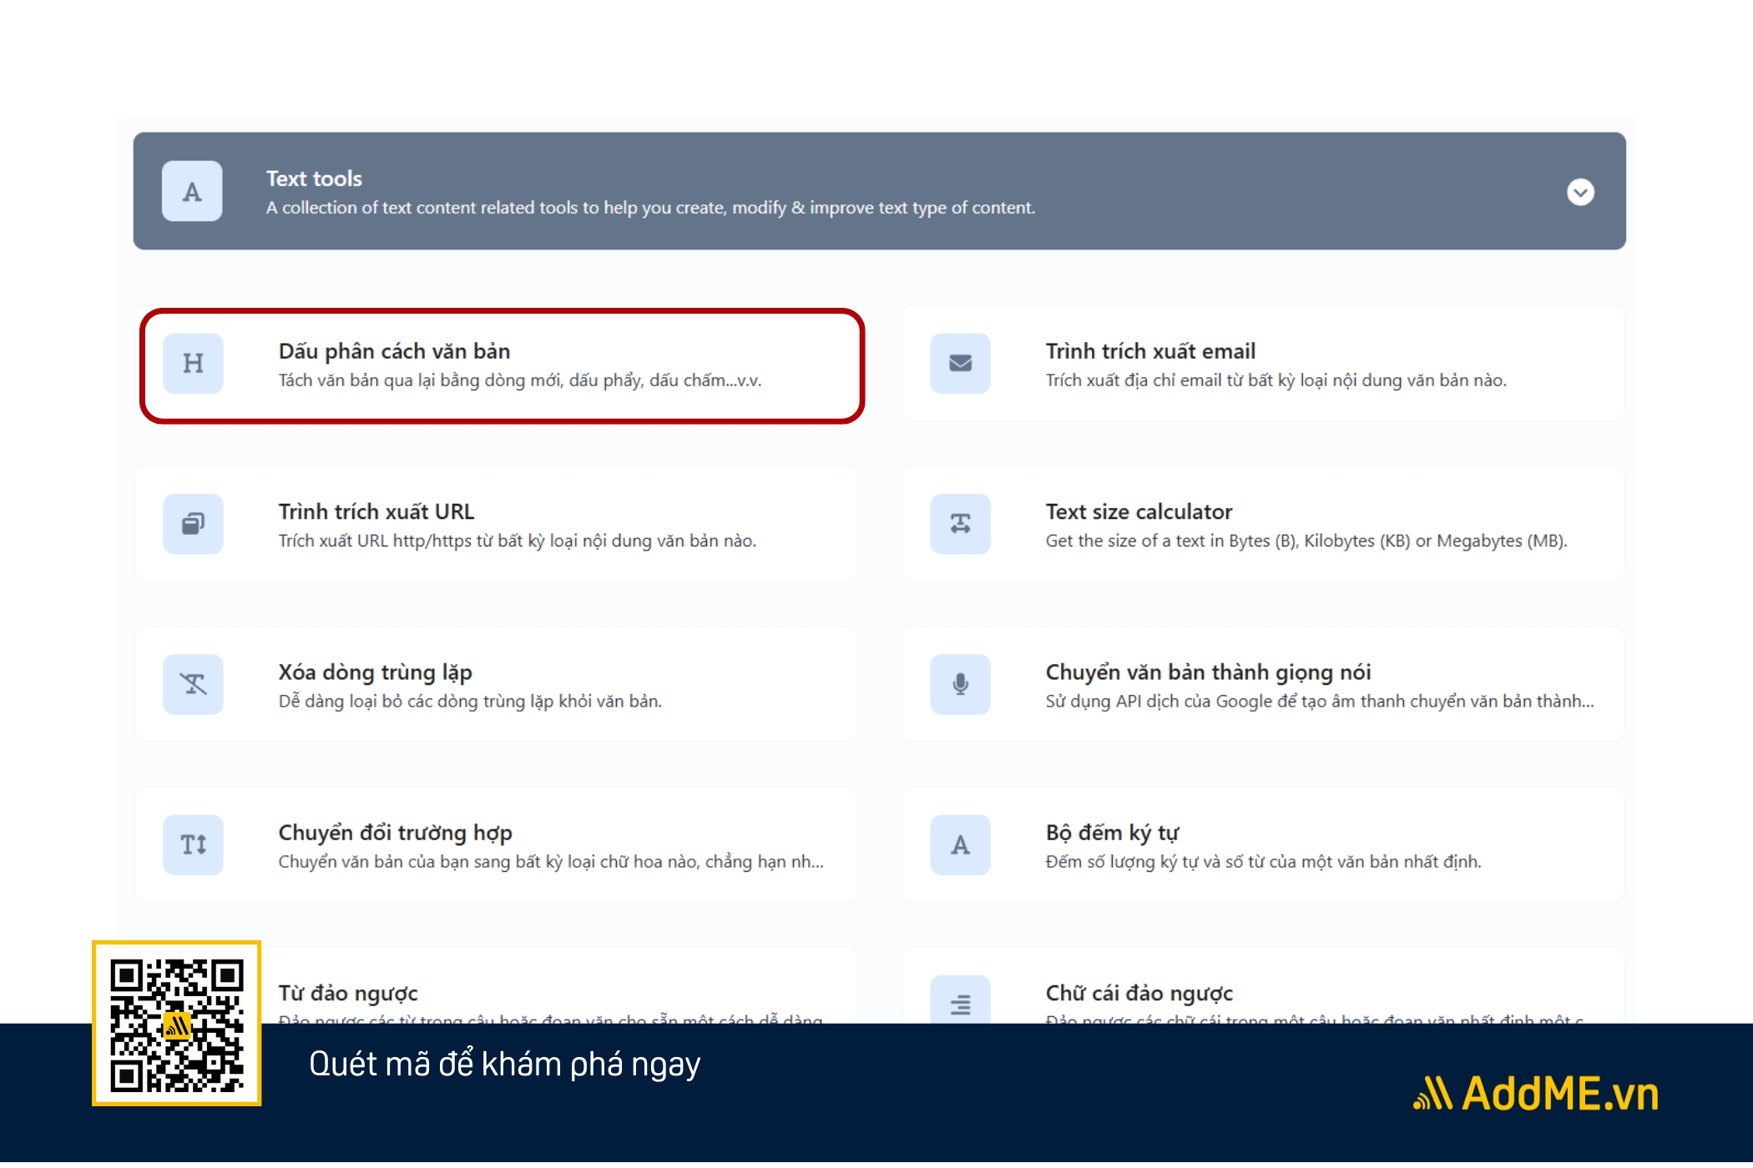Screen dimensions: 1753x1168
Task: Click the AddME.vn logo
Action: (x=1535, y=1094)
